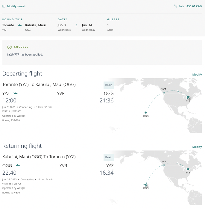
Task: Select the Jun. 14 return date
Action: 87,25
